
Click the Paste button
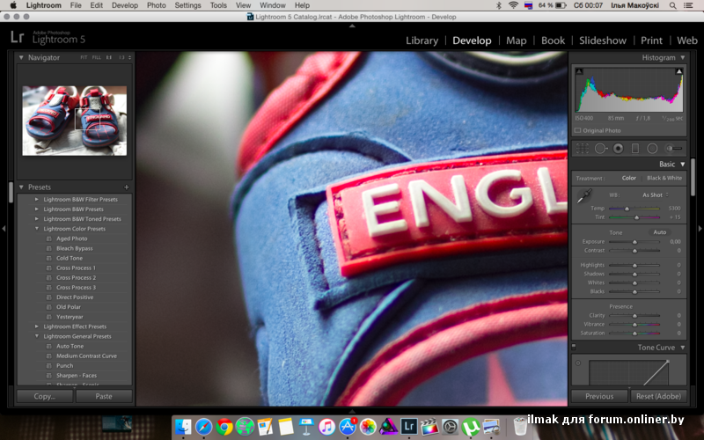click(x=104, y=397)
